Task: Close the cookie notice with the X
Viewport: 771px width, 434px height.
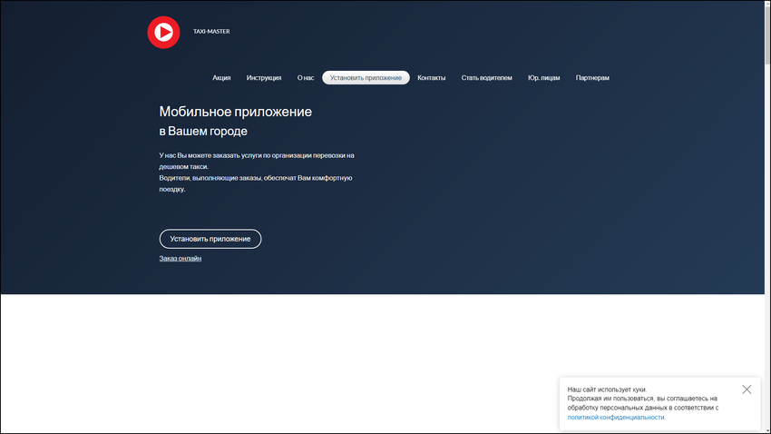Action: (x=747, y=390)
